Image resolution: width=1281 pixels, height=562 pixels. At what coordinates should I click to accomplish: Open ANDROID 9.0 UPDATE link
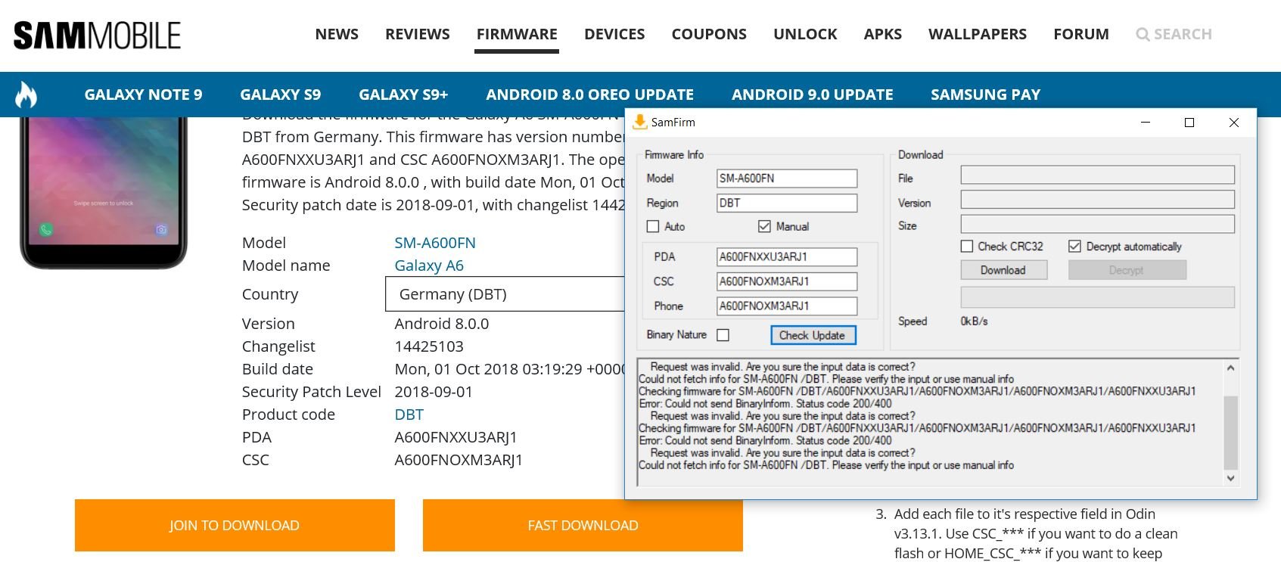click(812, 95)
